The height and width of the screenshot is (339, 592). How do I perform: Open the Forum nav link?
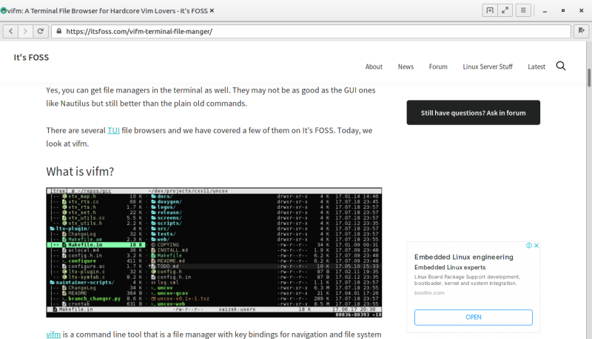(438, 67)
